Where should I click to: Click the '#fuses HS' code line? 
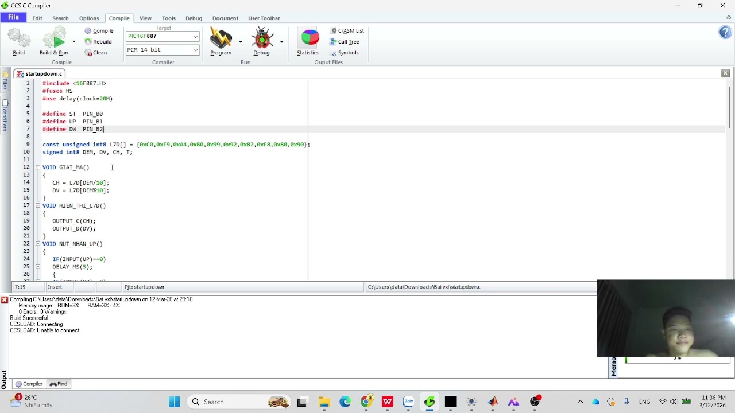tap(57, 91)
